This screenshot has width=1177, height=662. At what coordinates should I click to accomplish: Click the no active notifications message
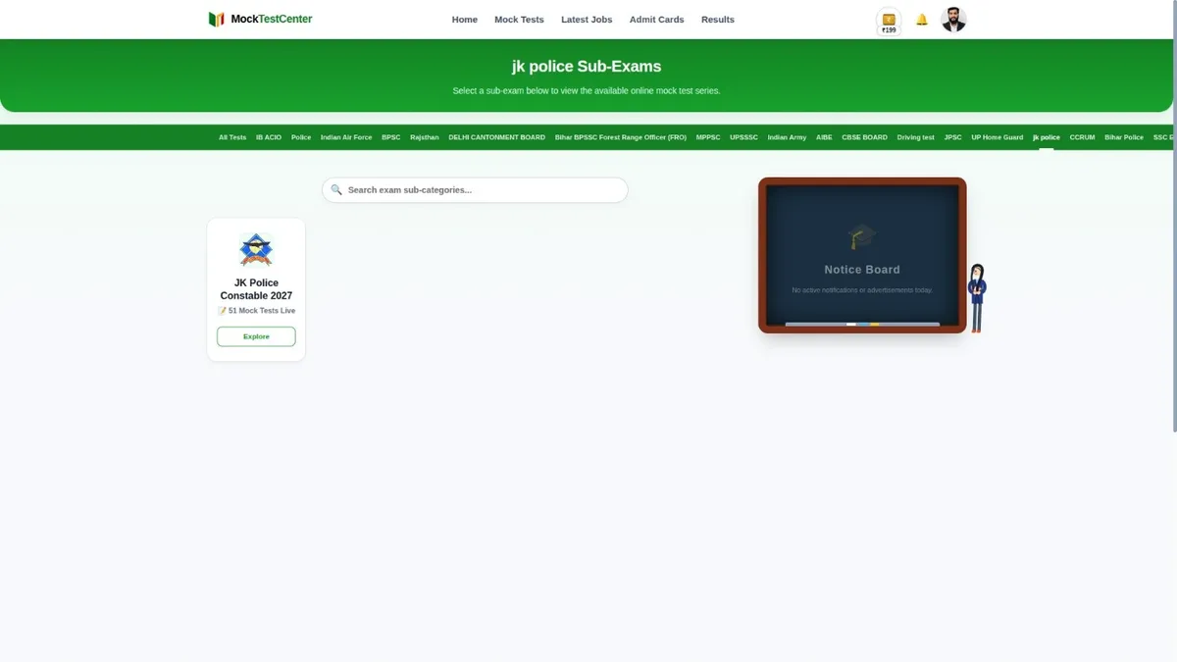pos(862,290)
